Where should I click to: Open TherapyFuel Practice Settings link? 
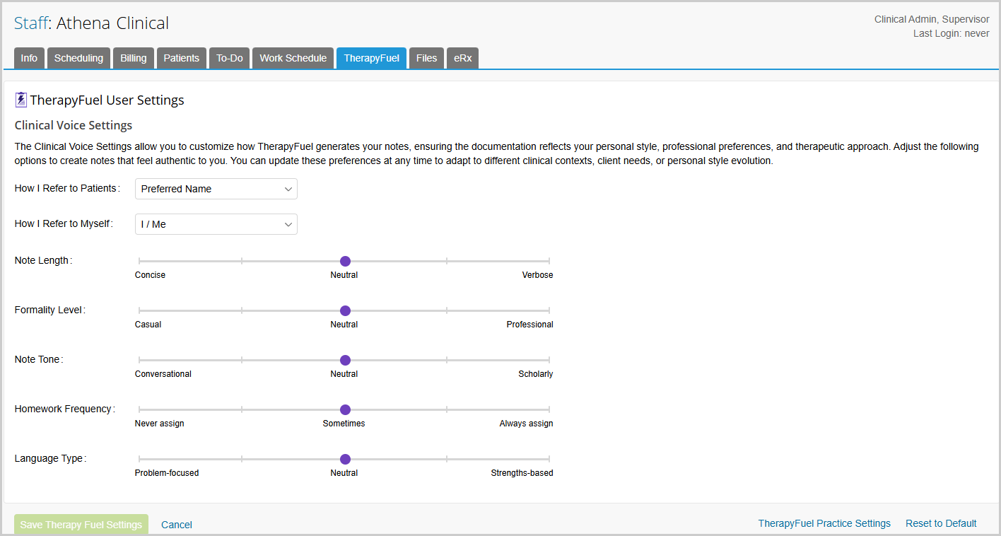[x=824, y=523]
